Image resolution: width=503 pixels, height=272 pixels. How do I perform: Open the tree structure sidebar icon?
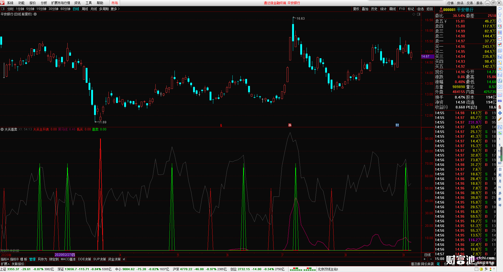(x=500, y=63)
